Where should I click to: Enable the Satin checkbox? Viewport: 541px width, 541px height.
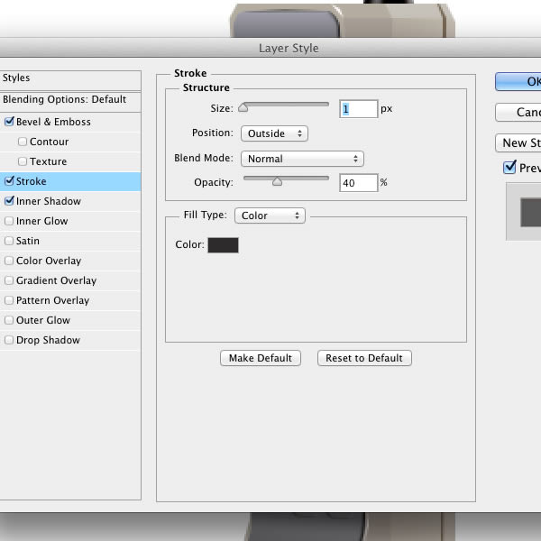9,241
